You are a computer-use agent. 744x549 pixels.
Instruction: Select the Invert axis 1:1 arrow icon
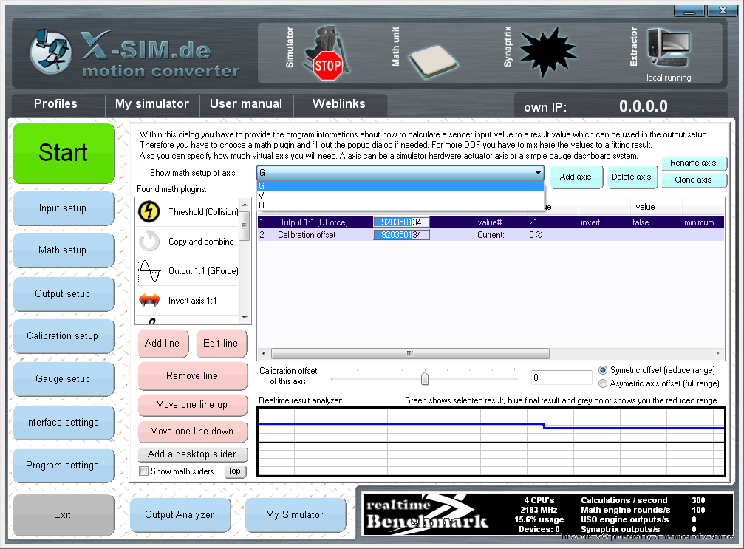pyautogui.click(x=149, y=301)
